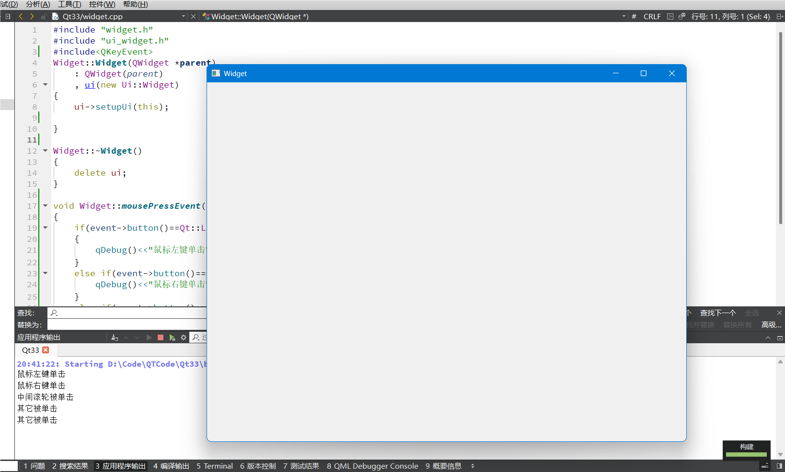Open the 帮助(H) menu

(x=136, y=4)
